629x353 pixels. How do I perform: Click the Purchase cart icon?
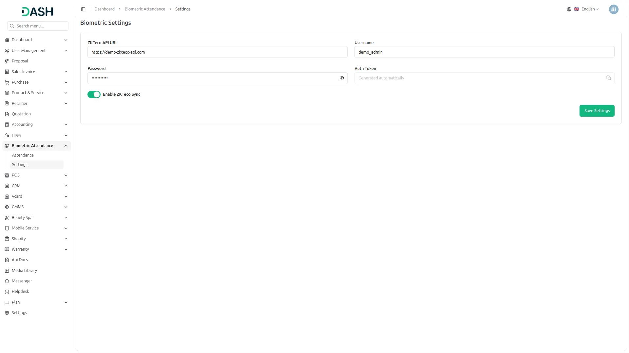coord(7,82)
